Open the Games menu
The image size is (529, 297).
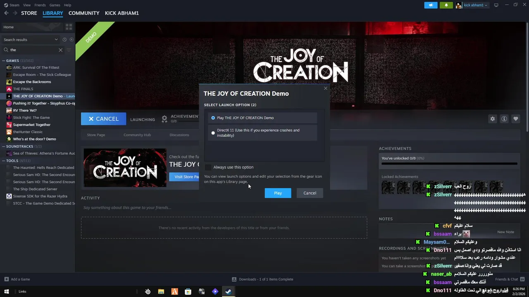tap(55, 5)
